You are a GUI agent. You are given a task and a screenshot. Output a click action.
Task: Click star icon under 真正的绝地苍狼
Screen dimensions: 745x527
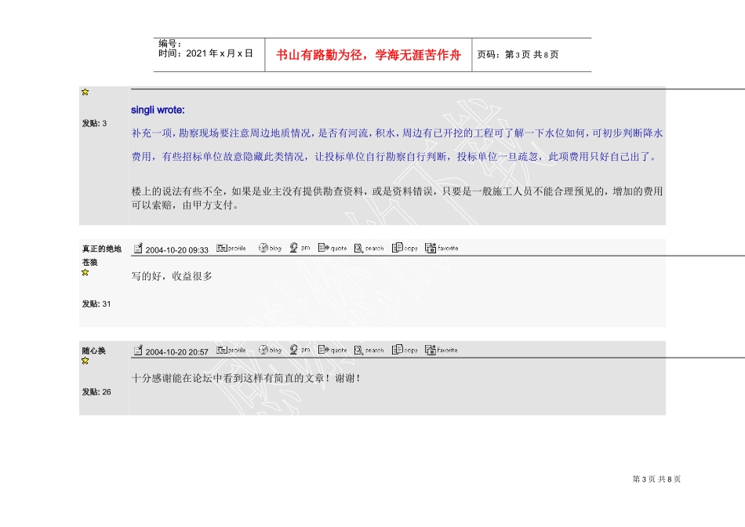click(85, 273)
